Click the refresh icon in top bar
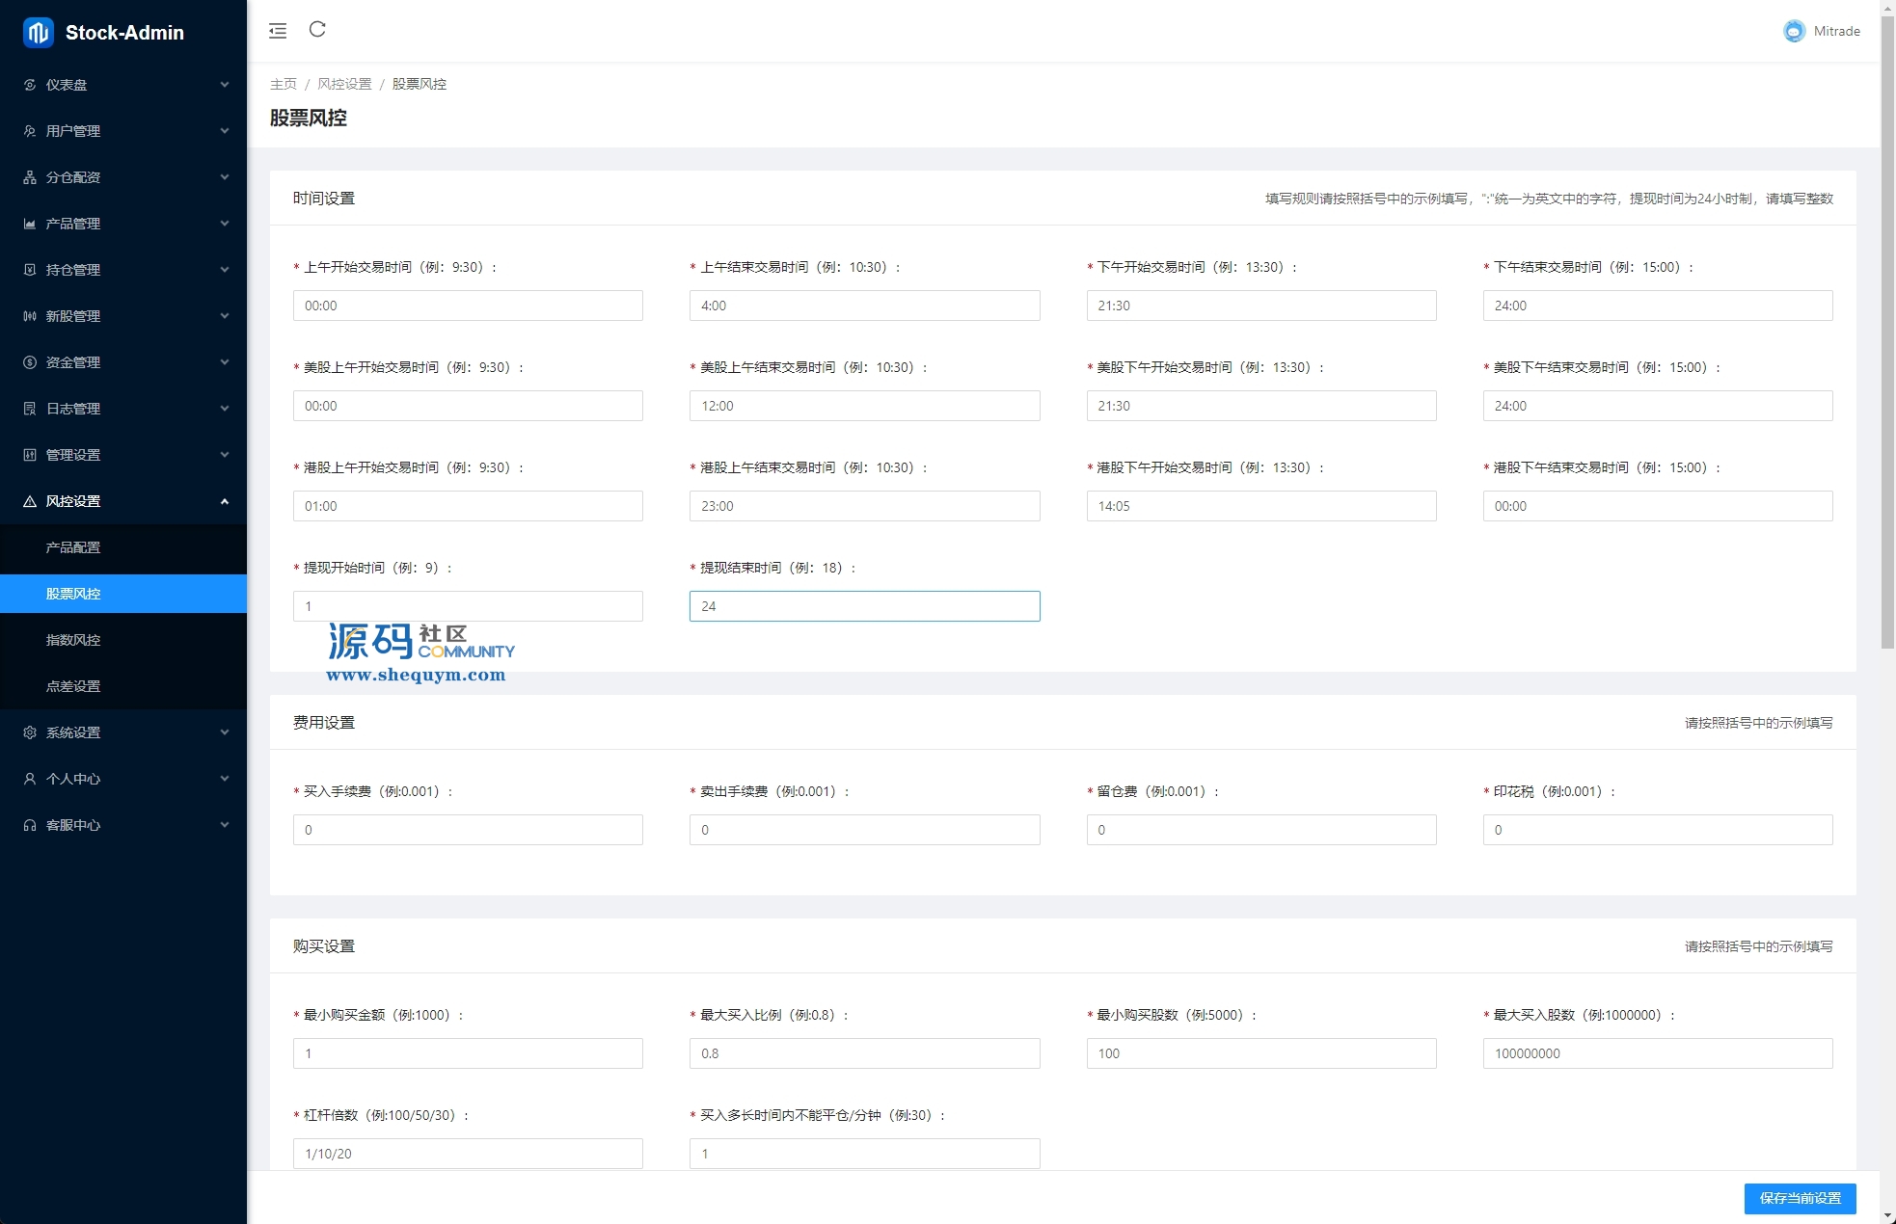Viewport: 1896px width, 1224px height. pos(317,30)
